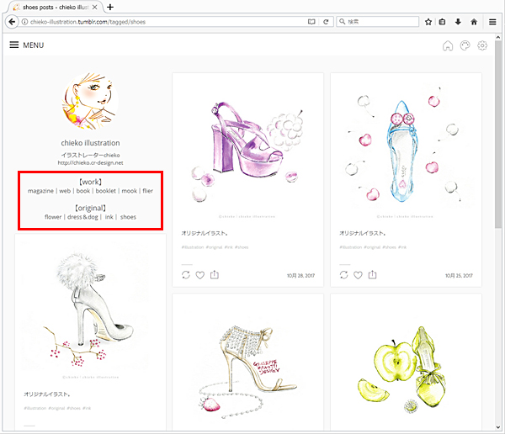
Task: Open the ink original category
Action: [x=109, y=217]
